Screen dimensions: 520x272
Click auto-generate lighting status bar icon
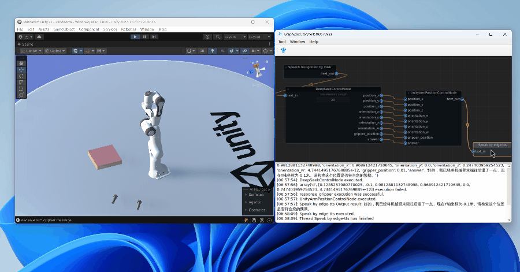(x=262, y=220)
